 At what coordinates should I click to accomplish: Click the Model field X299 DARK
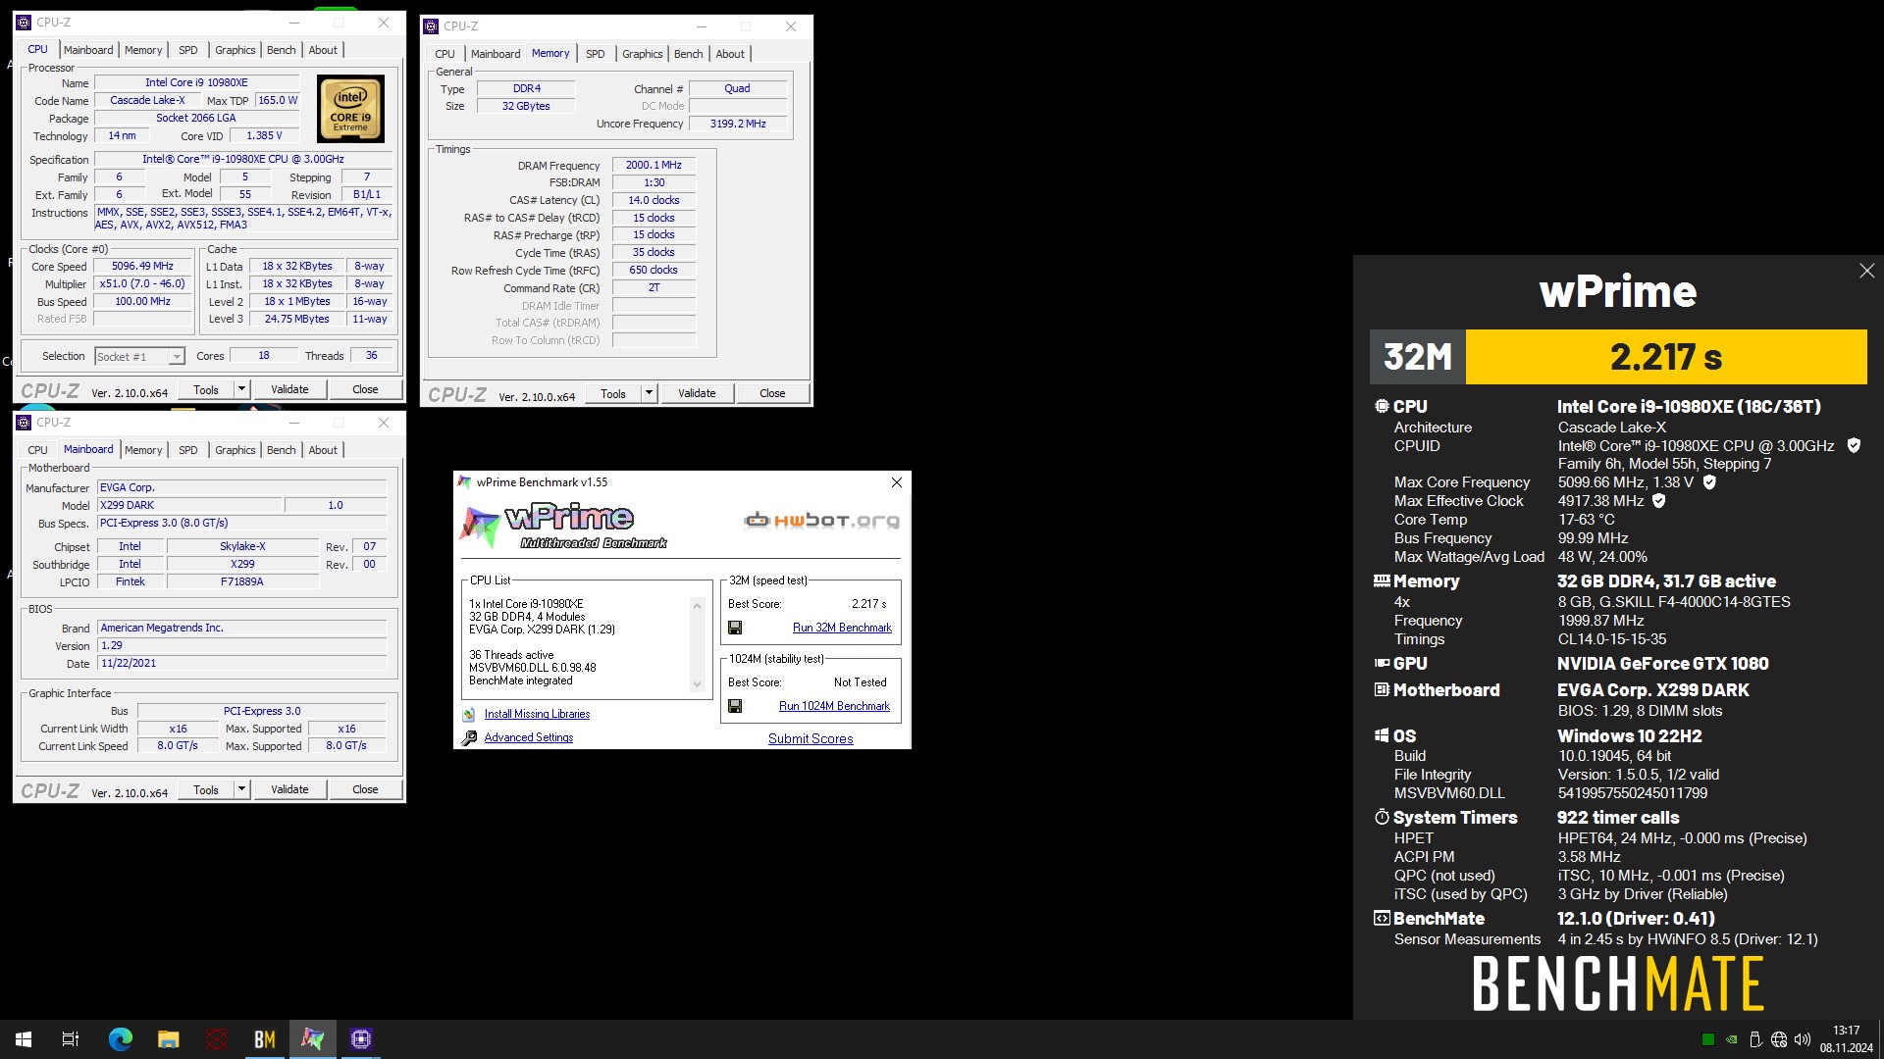point(190,506)
